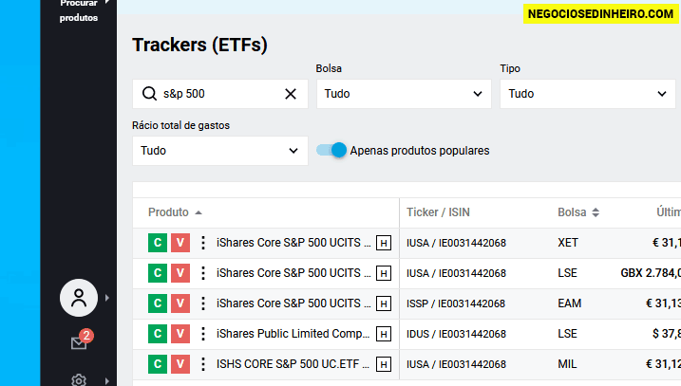Screen dimensions: 681x386
Task: Select IDUS / IE0031442068 ticker cell
Action: (456, 334)
